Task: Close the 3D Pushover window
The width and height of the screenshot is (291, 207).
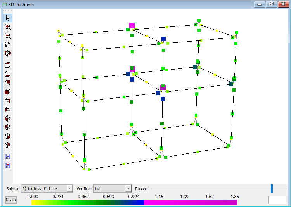Action: pos(283,4)
